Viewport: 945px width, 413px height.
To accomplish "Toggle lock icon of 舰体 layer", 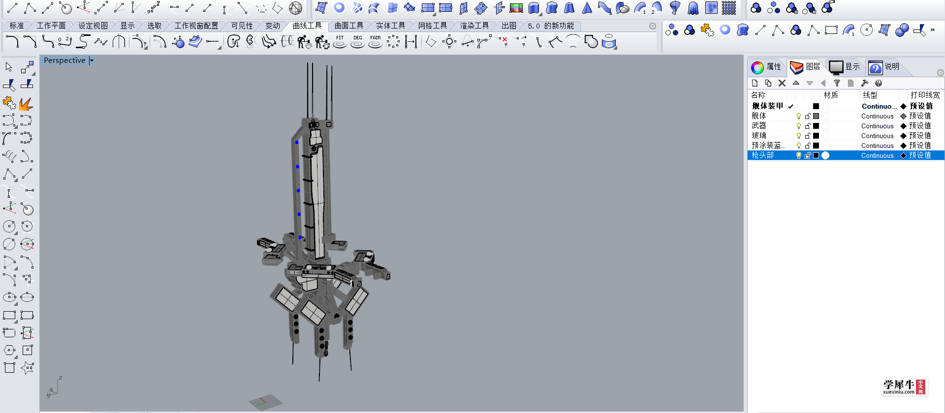I will point(808,116).
